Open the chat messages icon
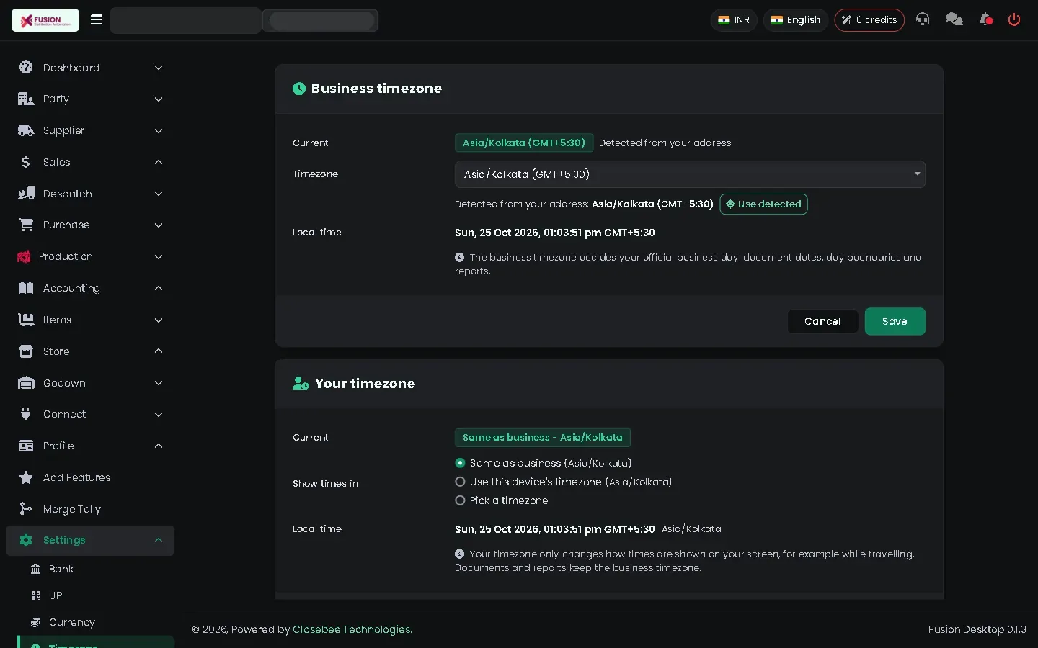Image resolution: width=1038 pixels, height=648 pixels. 954,19
